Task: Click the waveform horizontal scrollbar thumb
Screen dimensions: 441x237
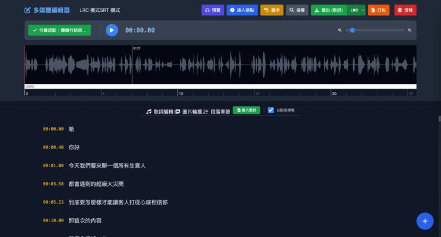Action: (30, 86)
